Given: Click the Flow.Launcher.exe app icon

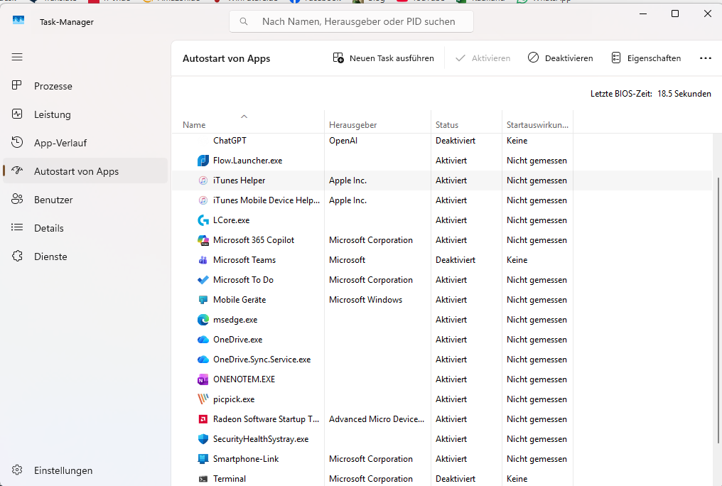Looking at the screenshot, I should click(x=203, y=161).
